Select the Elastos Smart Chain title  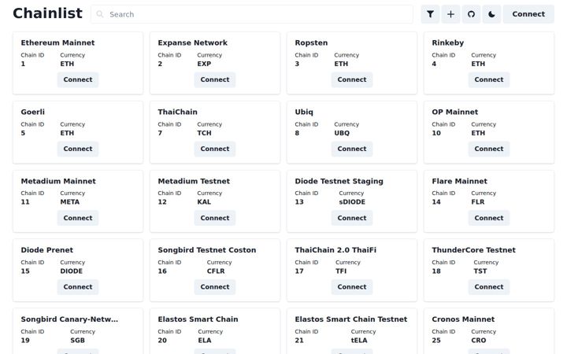198,319
